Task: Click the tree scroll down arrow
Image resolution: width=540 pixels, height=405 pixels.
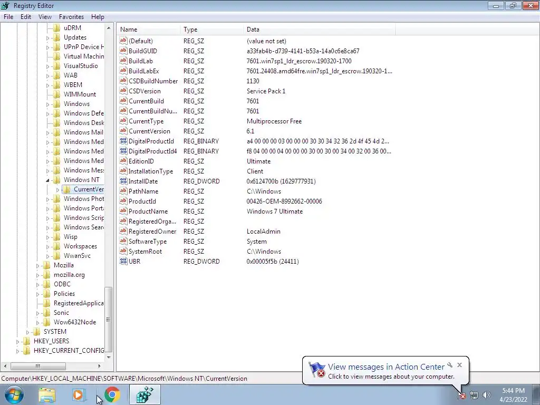Action: [x=109, y=357]
